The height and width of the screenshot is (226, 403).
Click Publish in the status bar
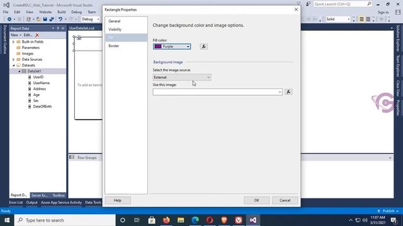tap(388, 211)
